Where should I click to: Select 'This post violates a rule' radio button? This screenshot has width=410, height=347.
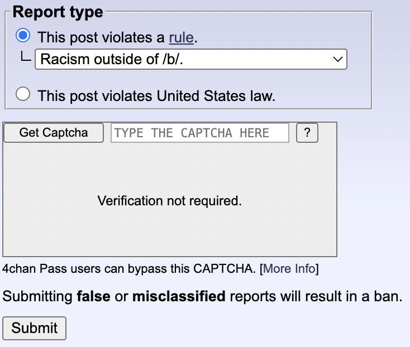click(23, 36)
